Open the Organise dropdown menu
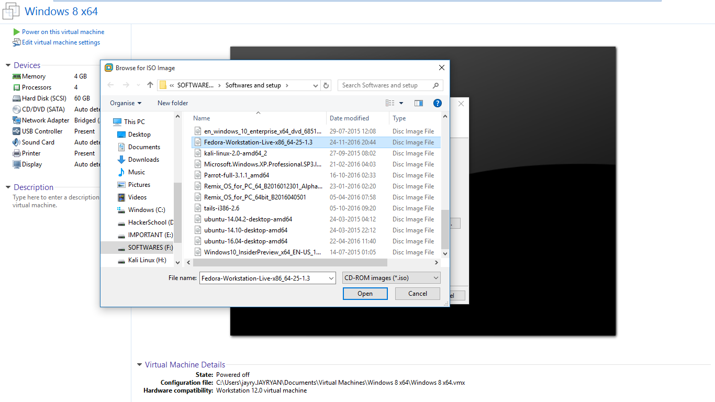 tap(126, 103)
